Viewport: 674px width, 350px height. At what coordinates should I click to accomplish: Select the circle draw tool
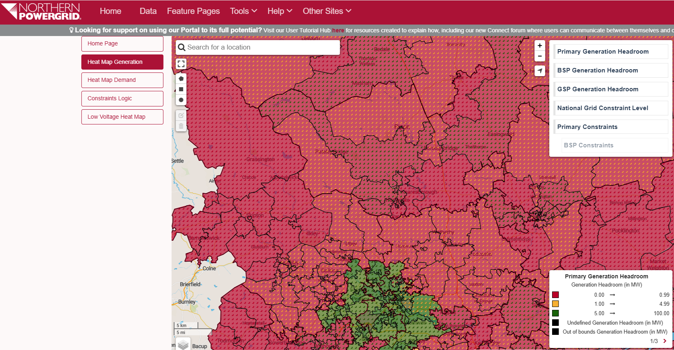[x=181, y=100]
